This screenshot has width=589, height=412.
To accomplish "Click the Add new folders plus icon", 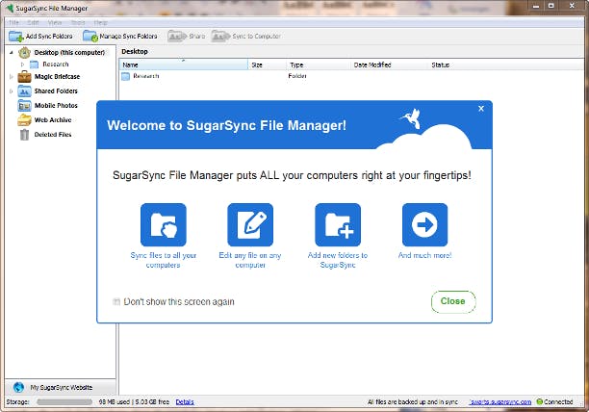I will [338, 224].
